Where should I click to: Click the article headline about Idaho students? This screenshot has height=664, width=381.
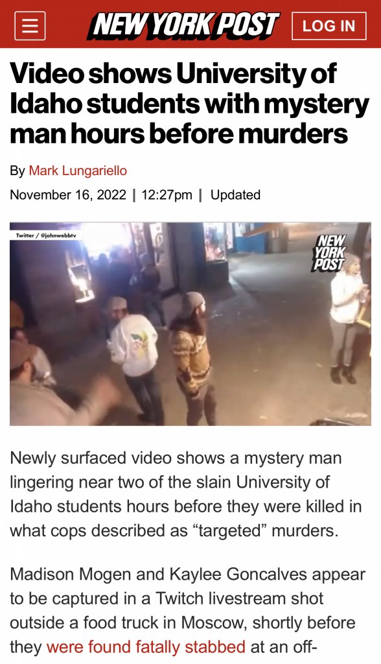pos(190,103)
